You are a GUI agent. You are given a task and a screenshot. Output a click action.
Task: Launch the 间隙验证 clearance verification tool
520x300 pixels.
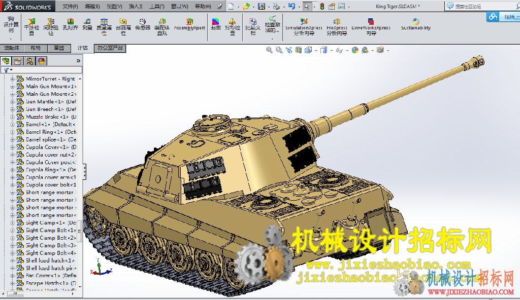pos(51,26)
